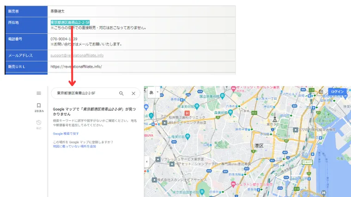Screen dimensions: 351x197
Task: Click the 港区 label on the map
Action: pyautogui.click(x=259, y=145)
